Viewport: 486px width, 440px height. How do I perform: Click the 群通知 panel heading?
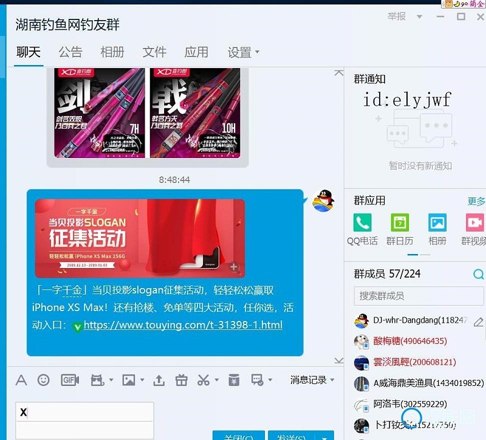click(370, 80)
